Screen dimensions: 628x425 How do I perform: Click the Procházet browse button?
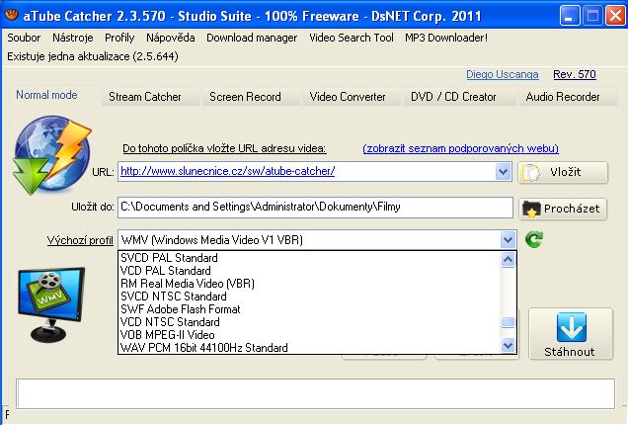tap(563, 209)
